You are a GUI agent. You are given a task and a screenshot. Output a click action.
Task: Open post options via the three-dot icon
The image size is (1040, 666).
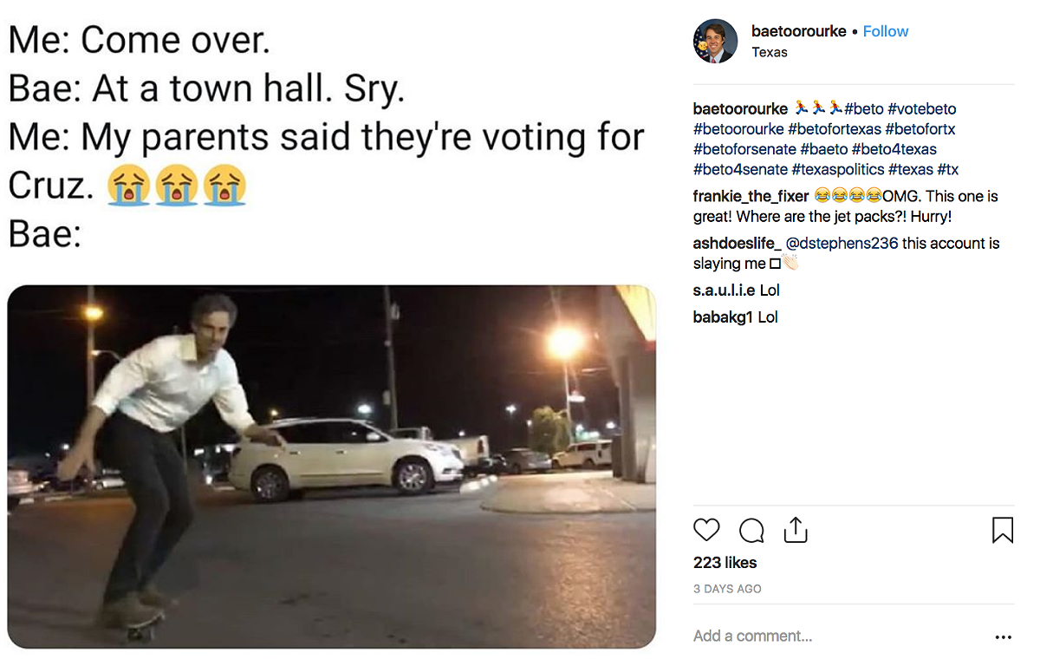point(1003,637)
